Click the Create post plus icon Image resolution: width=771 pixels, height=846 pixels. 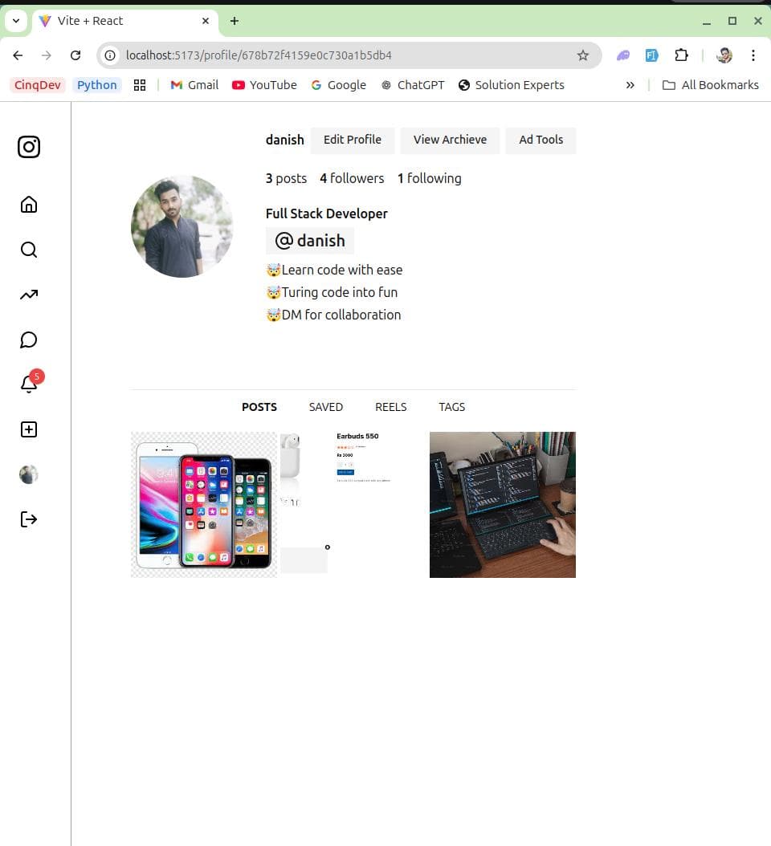coord(29,429)
